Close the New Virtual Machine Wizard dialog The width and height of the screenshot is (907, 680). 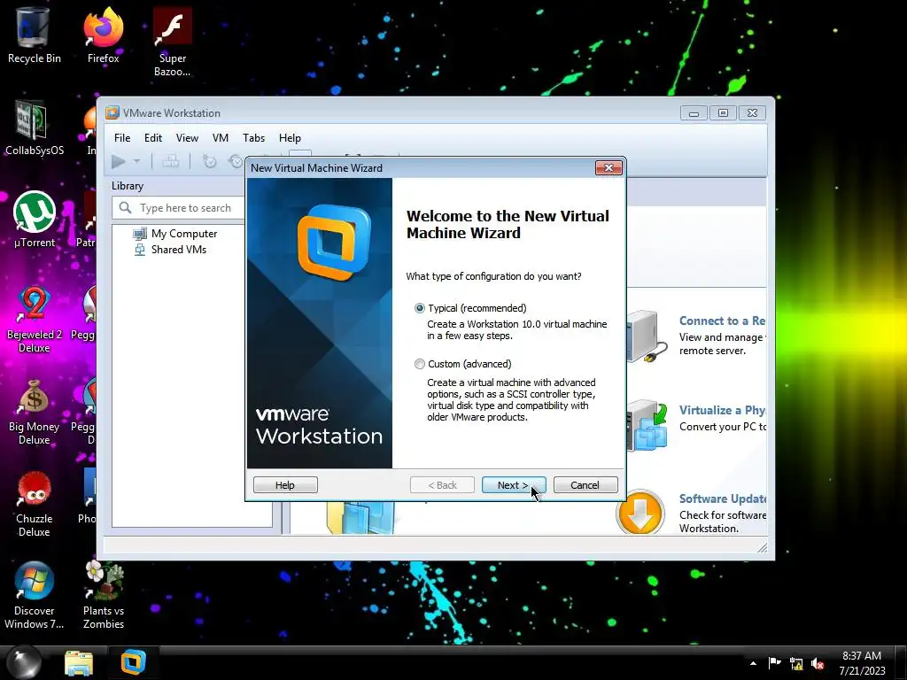tap(609, 167)
